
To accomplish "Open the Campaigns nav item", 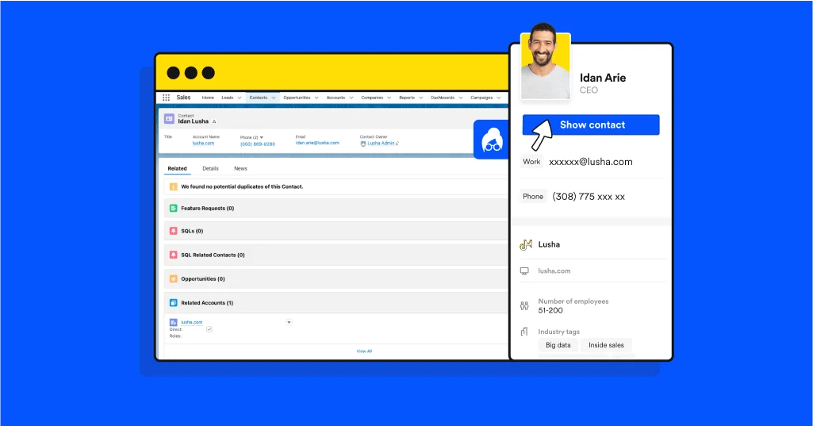I will pos(481,98).
